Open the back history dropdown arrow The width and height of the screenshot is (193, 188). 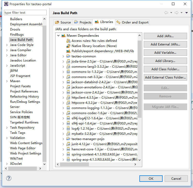pos(171,13)
